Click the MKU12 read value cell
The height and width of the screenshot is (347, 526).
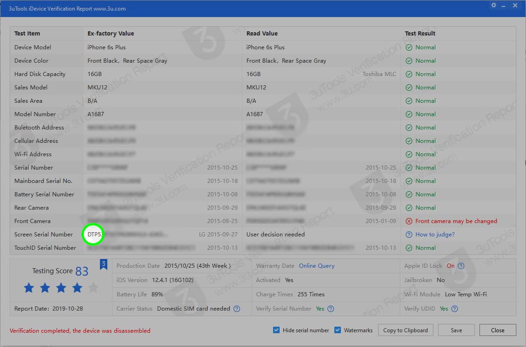tap(256, 88)
